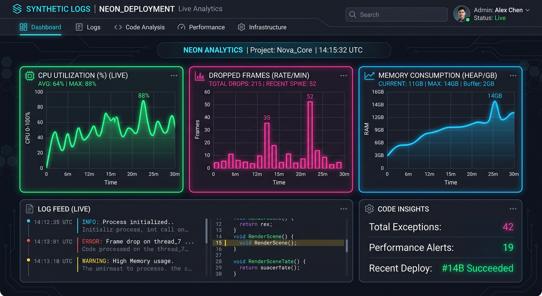Click the 14:12:35 UTC log timestamp
Image resolution: width=542 pixels, height=296 pixels.
[x=53, y=222]
